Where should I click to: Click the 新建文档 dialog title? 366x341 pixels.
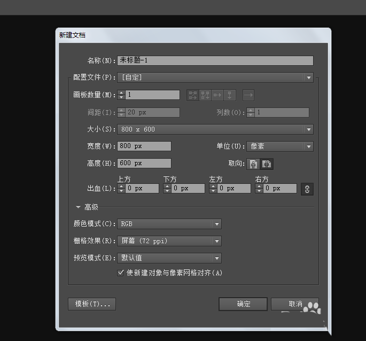[x=72, y=35]
